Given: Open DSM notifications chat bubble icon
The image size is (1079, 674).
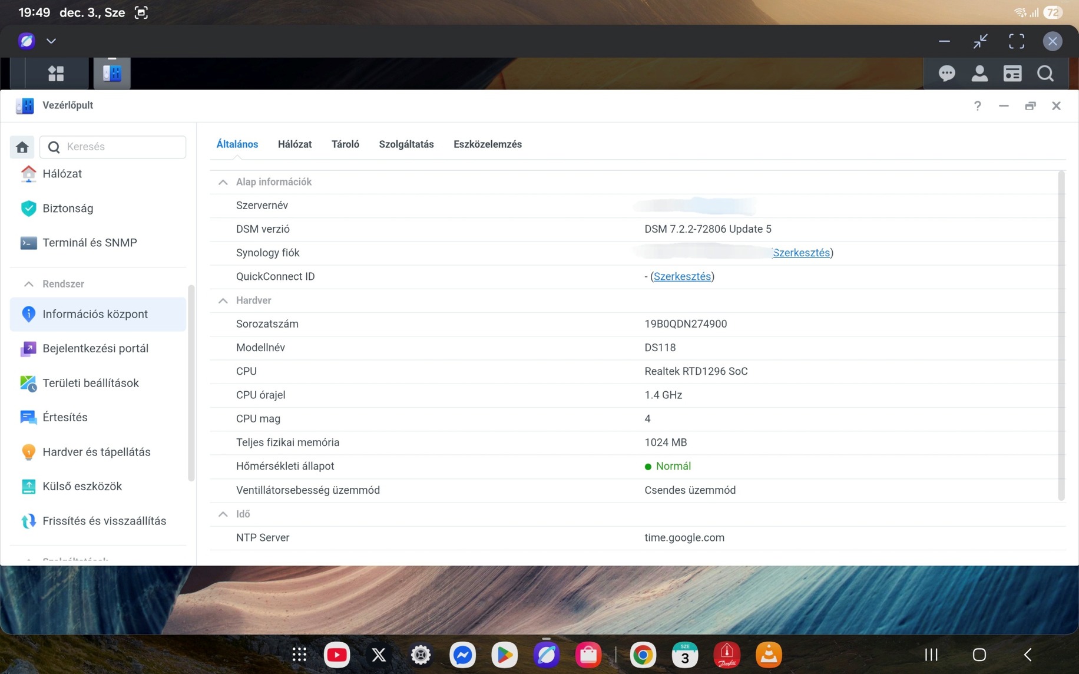Looking at the screenshot, I should (946, 74).
